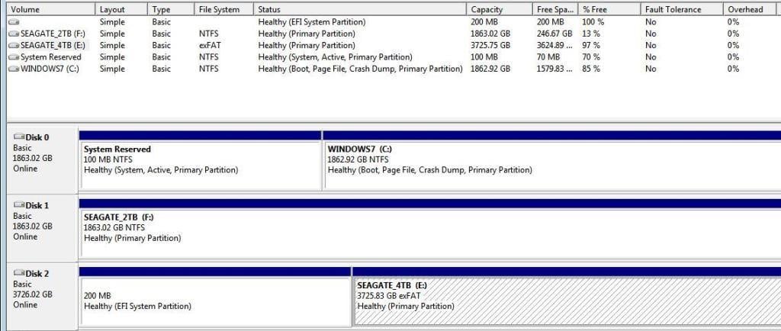The height and width of the screenshot is (331, 781).
Task: Click the Status column header
Action: [360, 9]
